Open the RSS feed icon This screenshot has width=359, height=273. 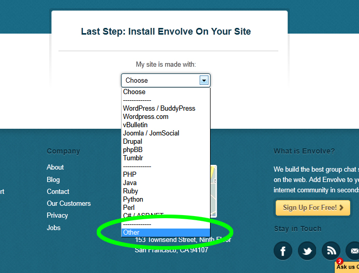pyautogui.click(x=331, y=251)
